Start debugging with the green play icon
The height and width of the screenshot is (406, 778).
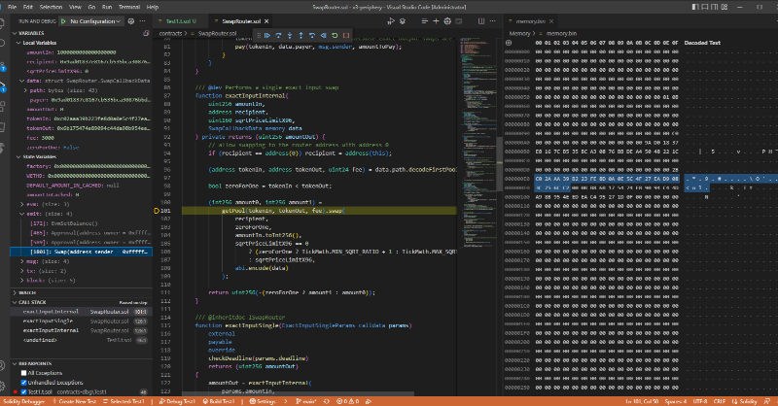(x=63, y=21)
